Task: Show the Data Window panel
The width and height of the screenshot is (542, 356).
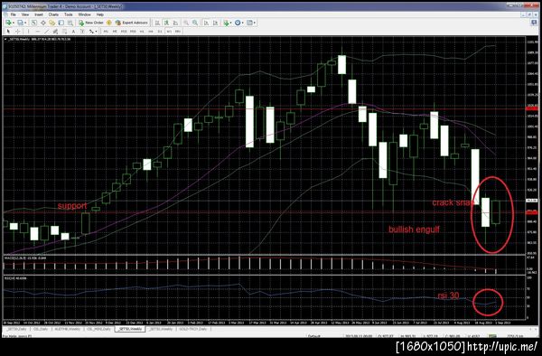Action: pyautogui.click(x=43, y=23)
